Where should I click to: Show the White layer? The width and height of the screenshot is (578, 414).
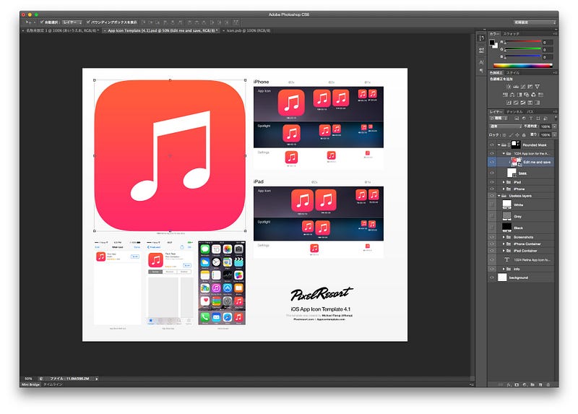pyautogui.click(x=492, y=204)
